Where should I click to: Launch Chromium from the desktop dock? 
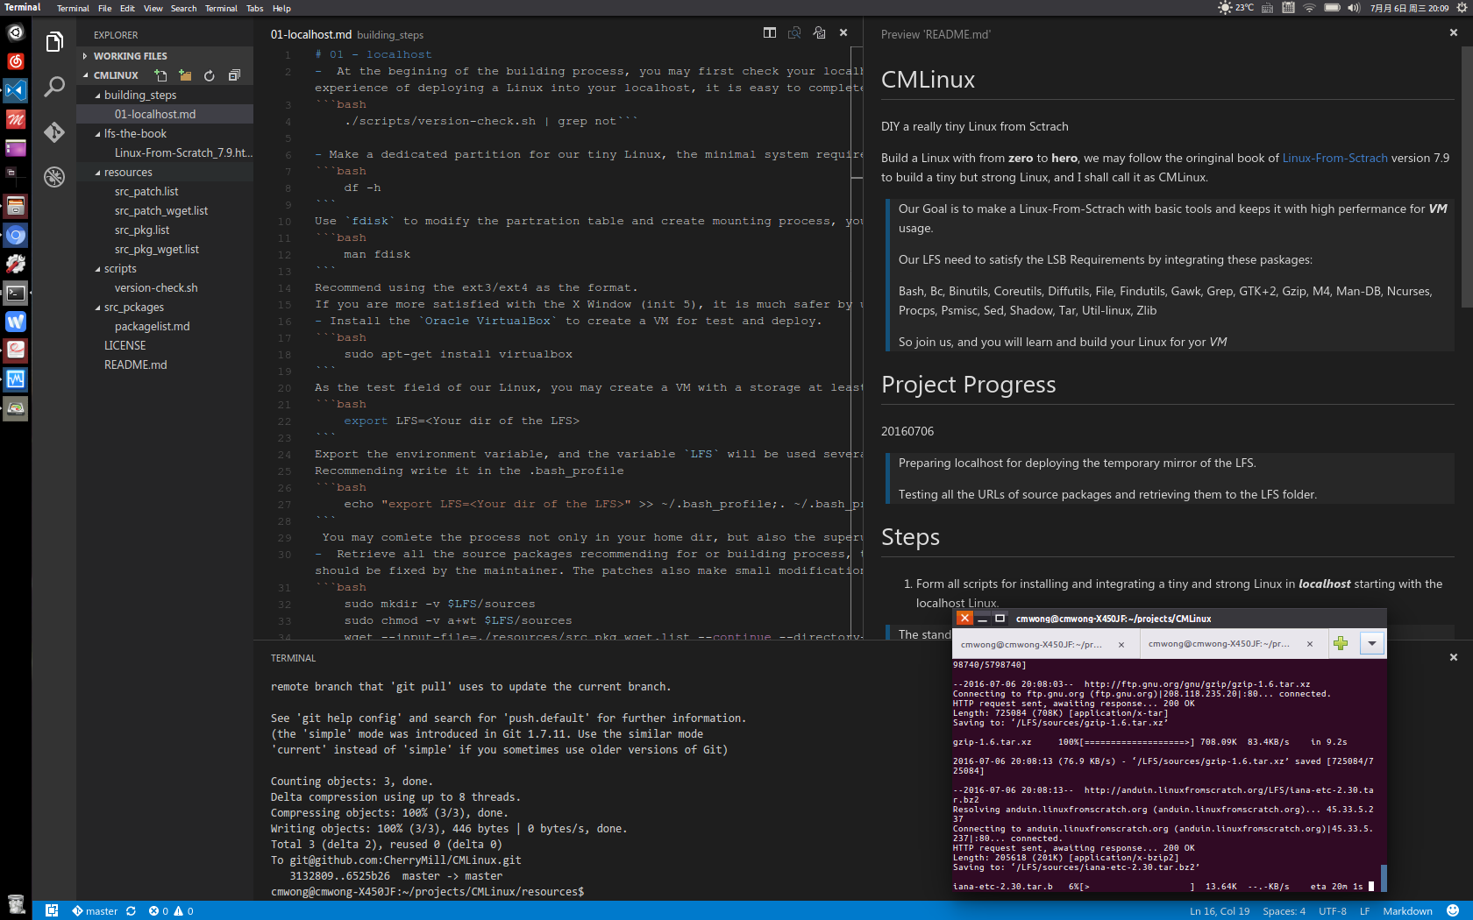coord(15,235)
